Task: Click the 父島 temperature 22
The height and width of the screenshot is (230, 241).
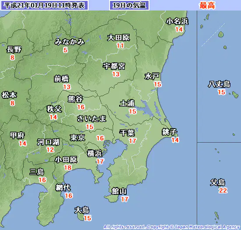Action: [223, 190]
